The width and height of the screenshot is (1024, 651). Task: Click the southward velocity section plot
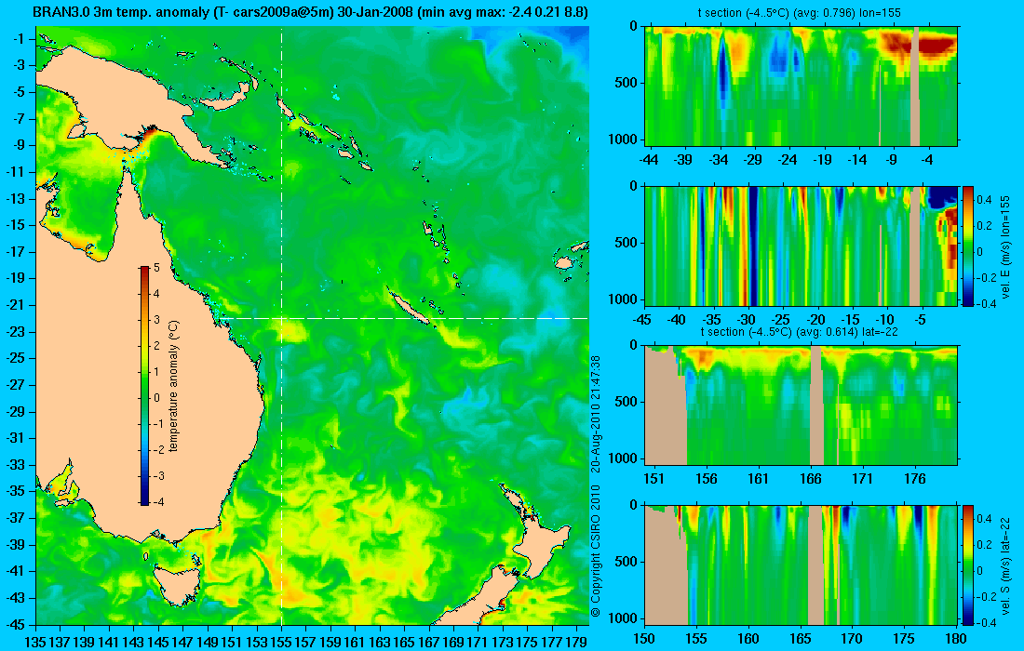801,565
